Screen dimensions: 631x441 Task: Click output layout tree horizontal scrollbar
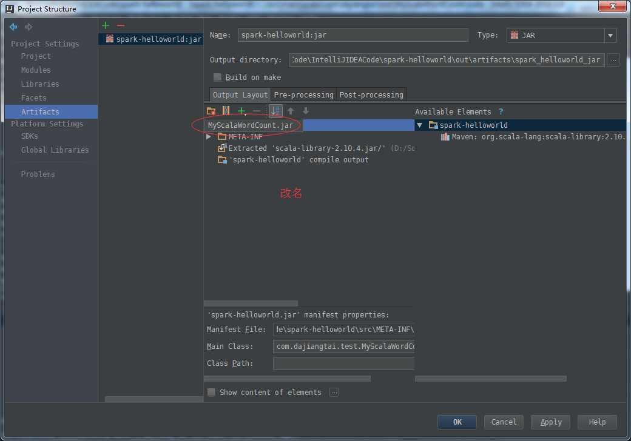click(x=251, y=303)
